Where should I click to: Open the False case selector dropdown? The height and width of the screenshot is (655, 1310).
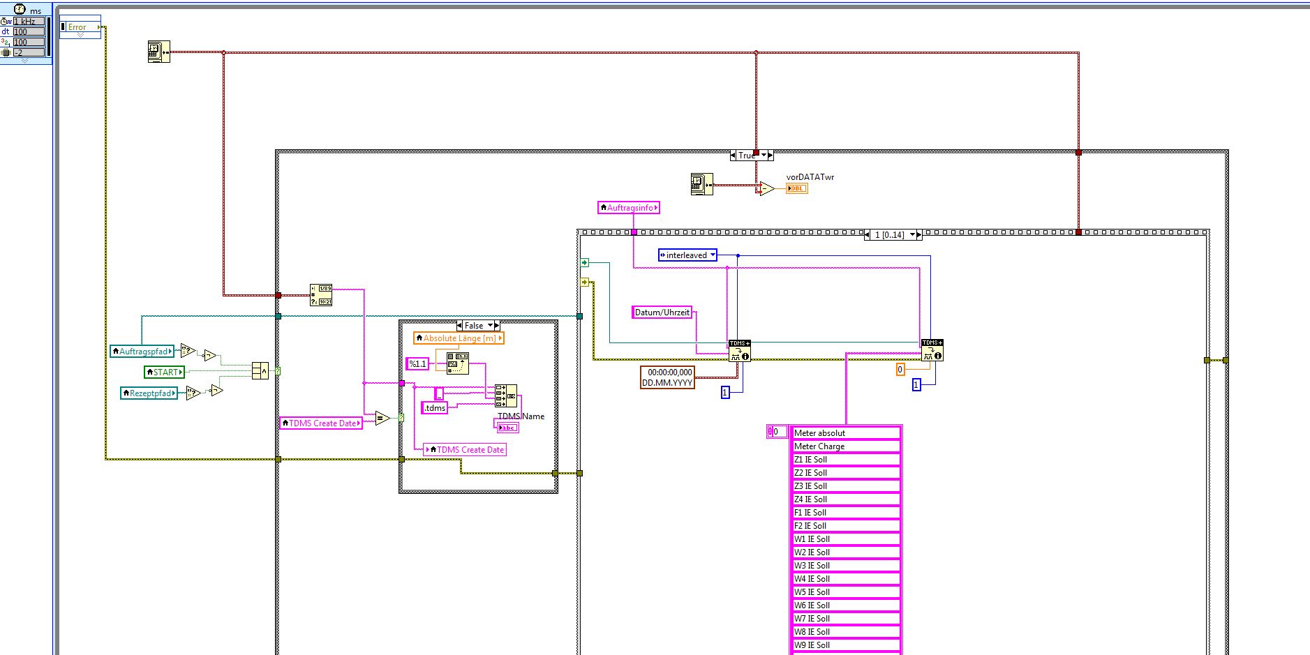point(490,326)
